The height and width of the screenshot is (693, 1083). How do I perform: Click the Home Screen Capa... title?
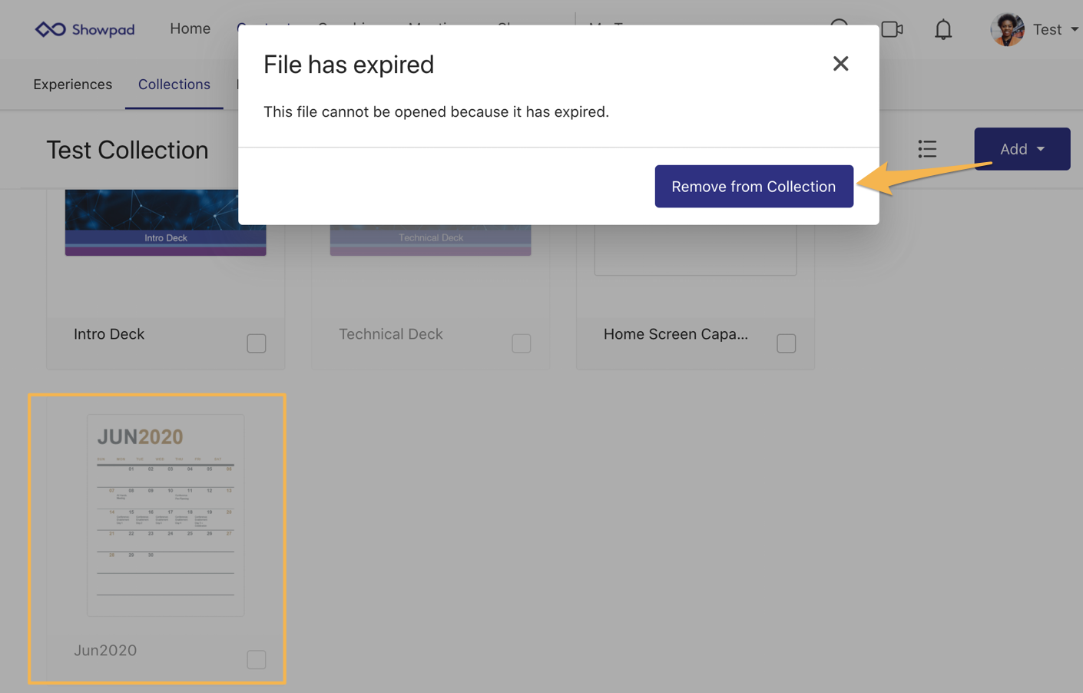(x=675, y=334)
